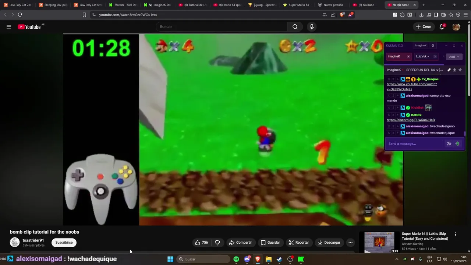The width and height of the screenshot is (471, 265).
Task: Open options for the Lakitu Skip video
Action: (x=456, y=234)
